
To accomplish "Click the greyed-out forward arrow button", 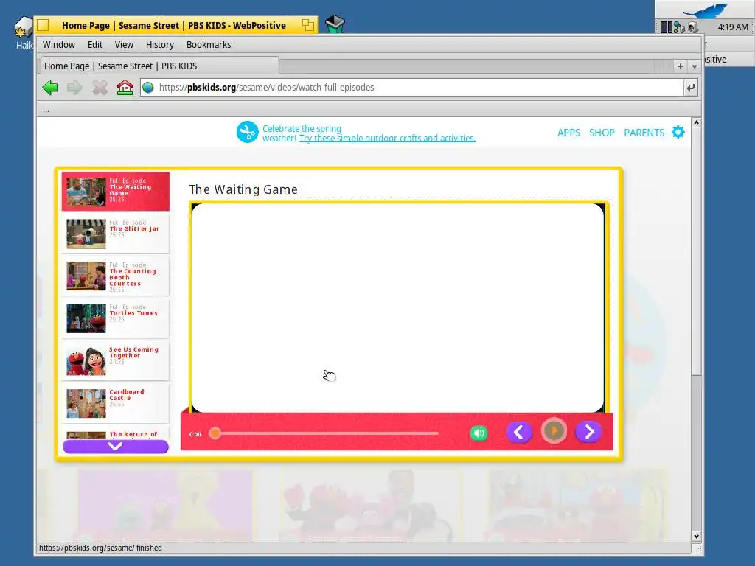I will pyautogui.click(x=74, y=88).
